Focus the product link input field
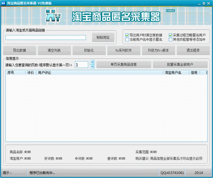 [x=46, y=38]
